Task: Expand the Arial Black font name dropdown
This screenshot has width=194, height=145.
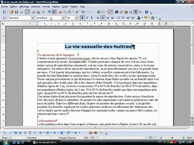Action: coord(63,18)
